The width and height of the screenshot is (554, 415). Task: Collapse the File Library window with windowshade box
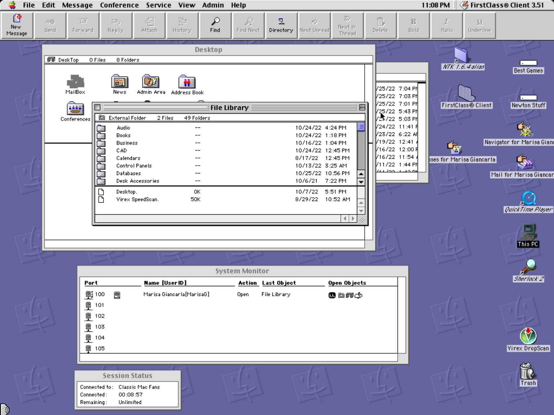click(362, 107)
